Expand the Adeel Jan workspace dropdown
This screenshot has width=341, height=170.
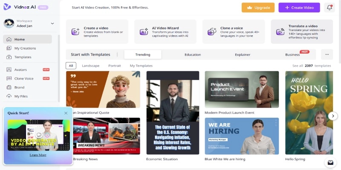(52, 23)
